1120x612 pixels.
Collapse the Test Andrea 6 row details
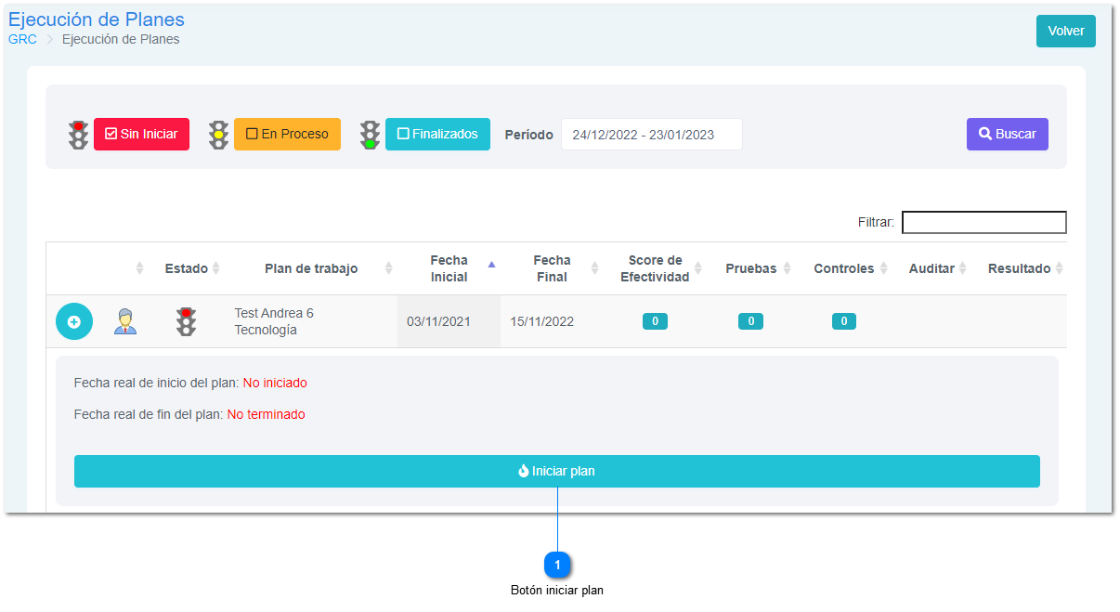(74, 321)
